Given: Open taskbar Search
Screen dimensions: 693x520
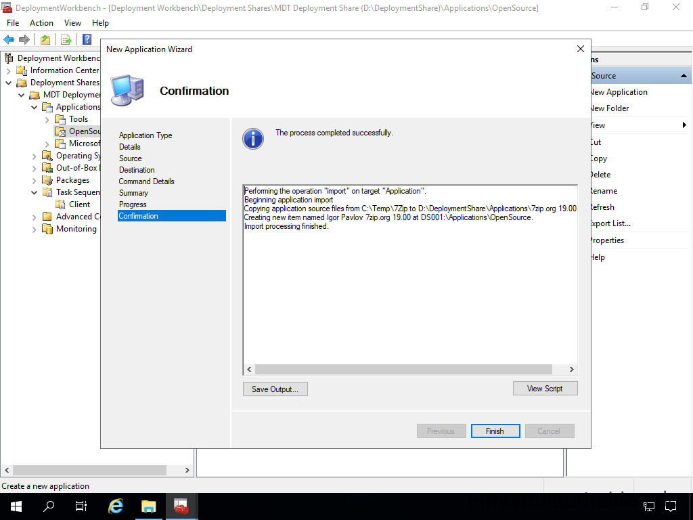Looking at the screenshot, I should [48, 506].
